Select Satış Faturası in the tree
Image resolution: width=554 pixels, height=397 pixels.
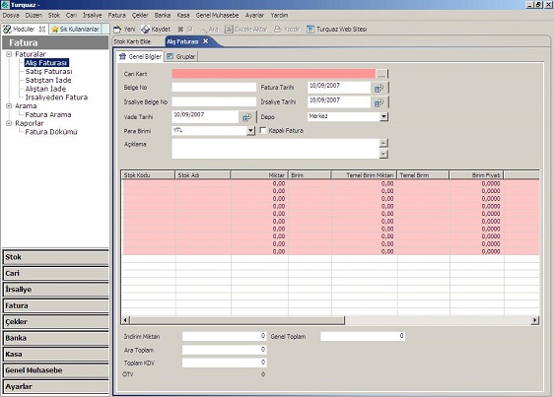[48, 71]
